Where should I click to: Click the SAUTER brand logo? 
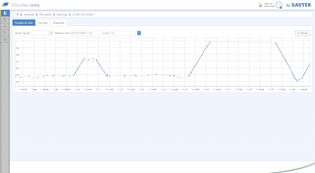(298, 5)
